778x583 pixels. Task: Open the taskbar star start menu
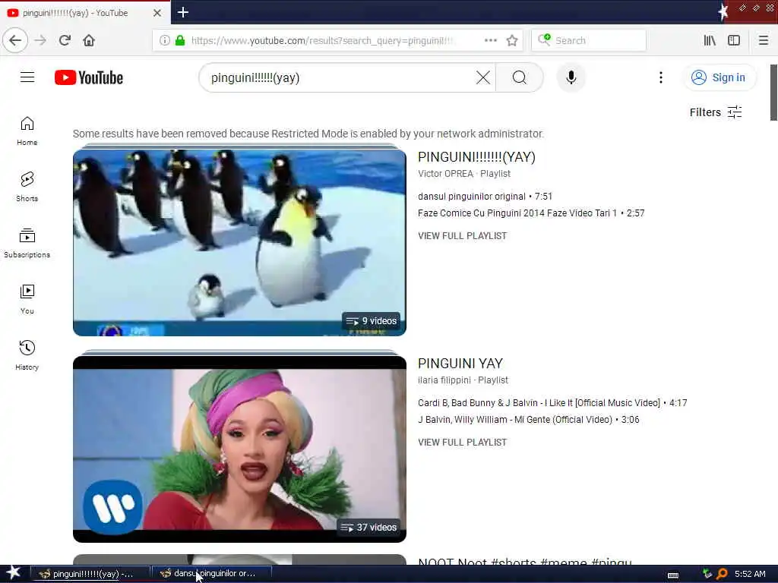(x=14, y=573)
